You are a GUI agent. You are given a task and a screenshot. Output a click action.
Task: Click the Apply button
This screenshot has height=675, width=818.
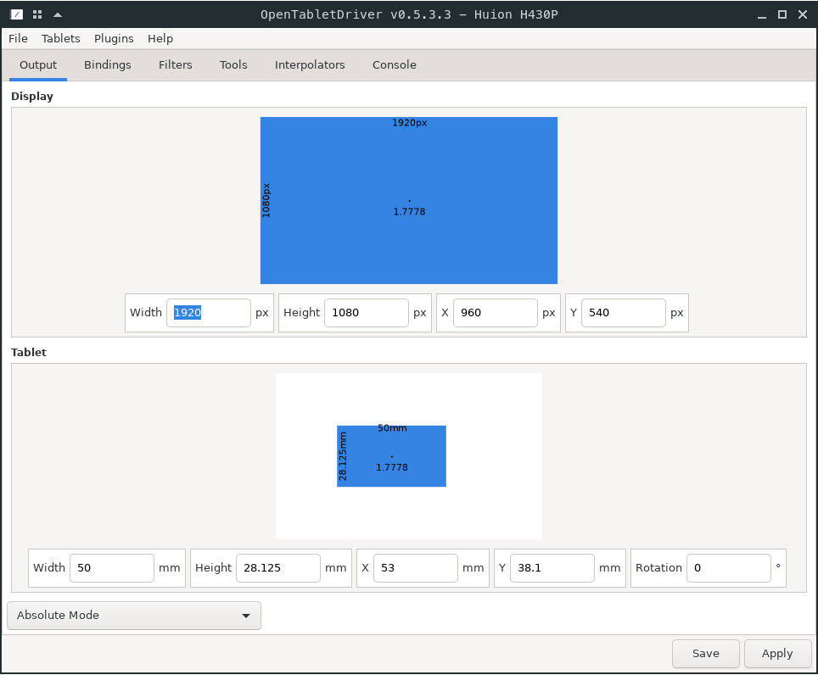pyautogui.click(x=776, y=654)
